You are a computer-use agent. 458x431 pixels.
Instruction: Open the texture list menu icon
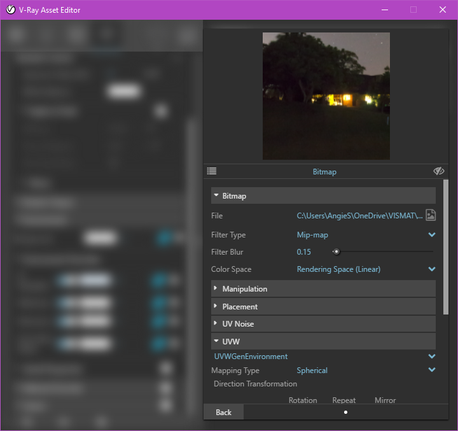point(211,171)
